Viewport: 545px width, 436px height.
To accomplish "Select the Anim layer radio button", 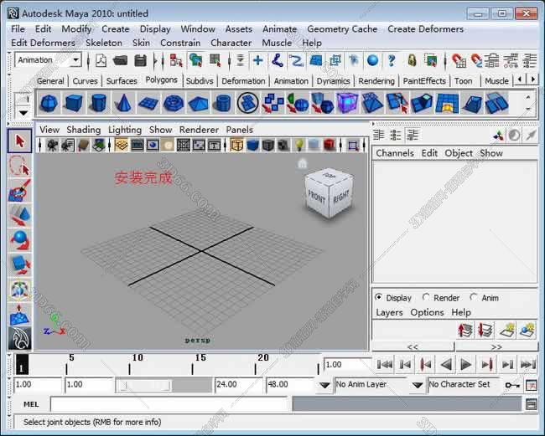I will pos(474,297).
